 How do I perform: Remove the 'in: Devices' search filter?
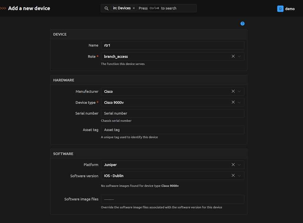(x=134, y=8)
